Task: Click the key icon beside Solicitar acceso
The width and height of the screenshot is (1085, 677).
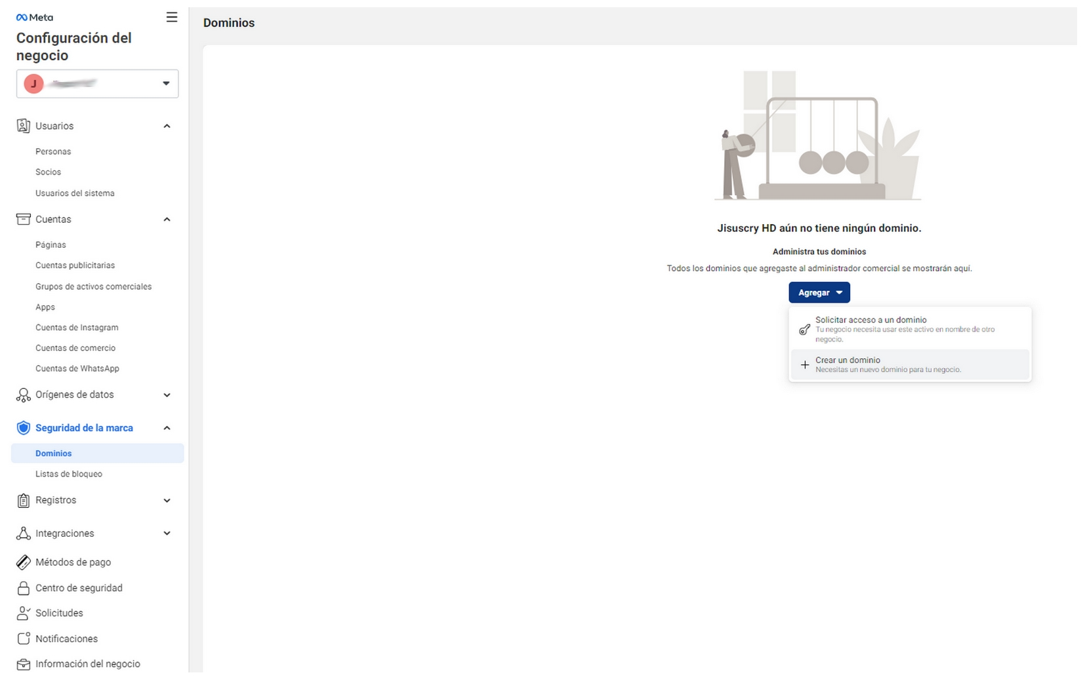Action: pos(805,329)
